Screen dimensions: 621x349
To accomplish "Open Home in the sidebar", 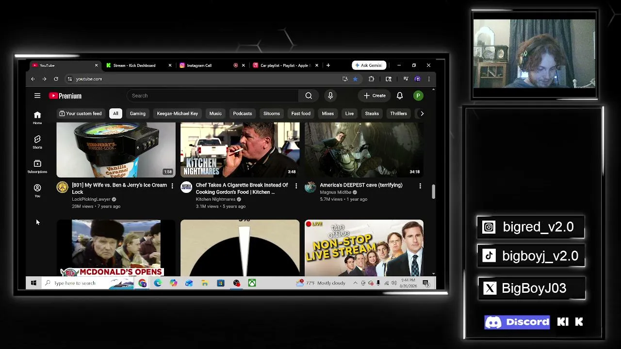I will coord(37,117).
